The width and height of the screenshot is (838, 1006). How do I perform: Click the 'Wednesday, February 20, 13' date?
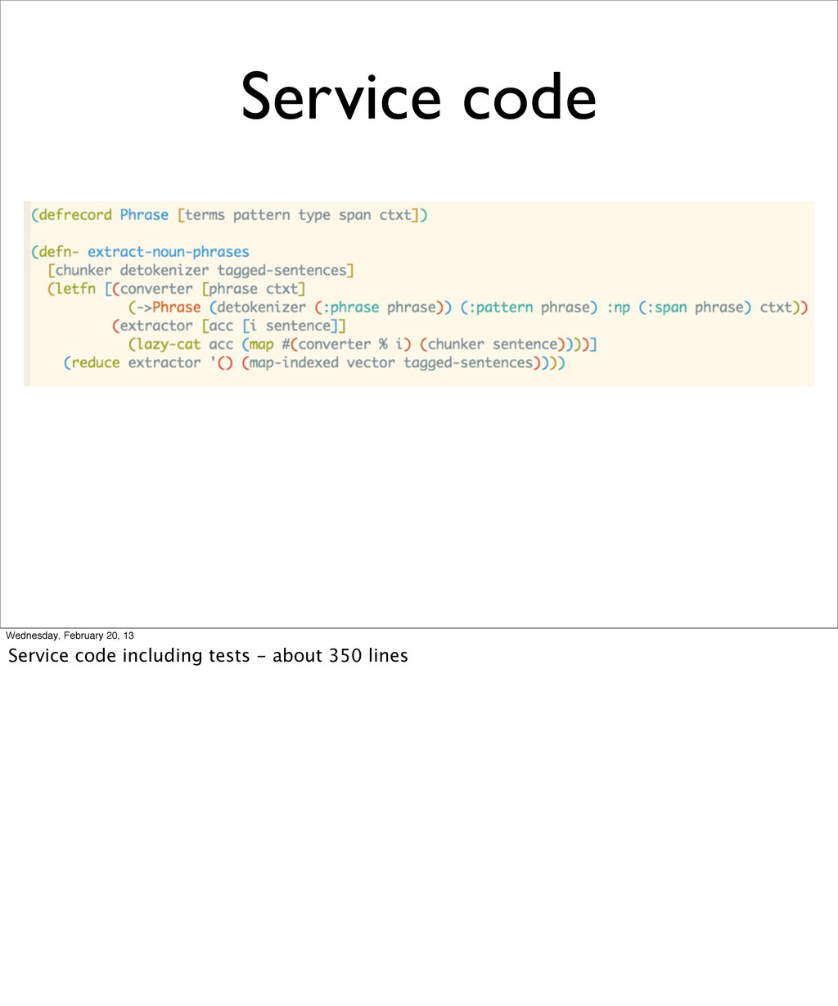click(x=70, y=635)
